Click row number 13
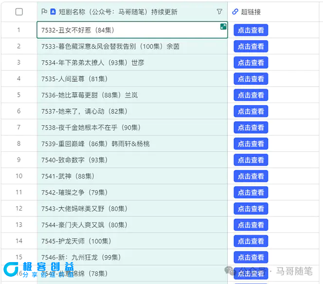Viewport: 323px width, 284px height. 19,225
